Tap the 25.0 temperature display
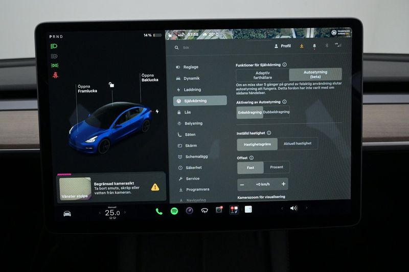The width and height of the screenshot is (409, 272). point(112,213)
